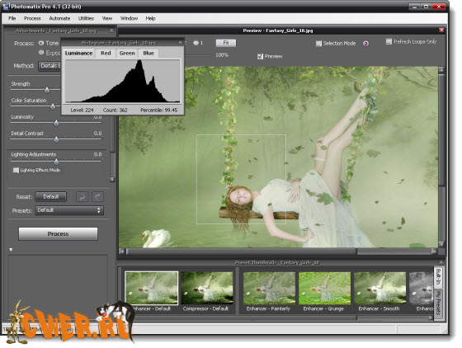Click the purple help question icon
Screen dimensions: 462x348
click(x=365, y=44)
